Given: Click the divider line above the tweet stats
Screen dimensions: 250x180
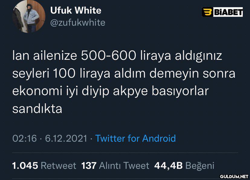Looking at the screenshot, I should [x=125, y=153].
